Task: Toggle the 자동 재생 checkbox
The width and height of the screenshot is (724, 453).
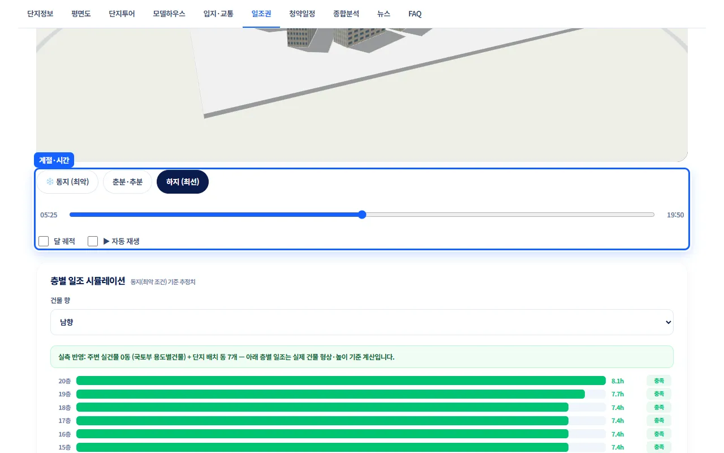Action: click(x=93, y=241)
